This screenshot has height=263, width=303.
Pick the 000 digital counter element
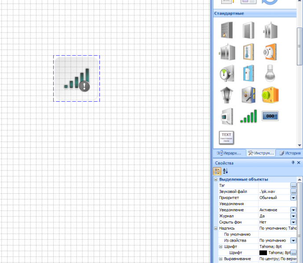click(x=270, y=116)
